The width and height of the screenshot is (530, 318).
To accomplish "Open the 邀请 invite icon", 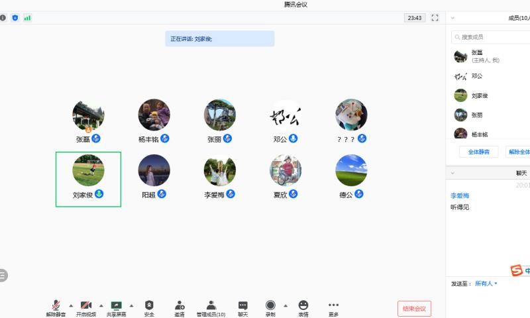I will click(x=180, y=307).
